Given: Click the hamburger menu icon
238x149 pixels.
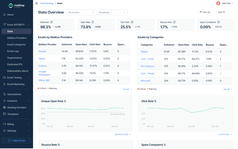Looking at the screenshot, I should point(36,3).
